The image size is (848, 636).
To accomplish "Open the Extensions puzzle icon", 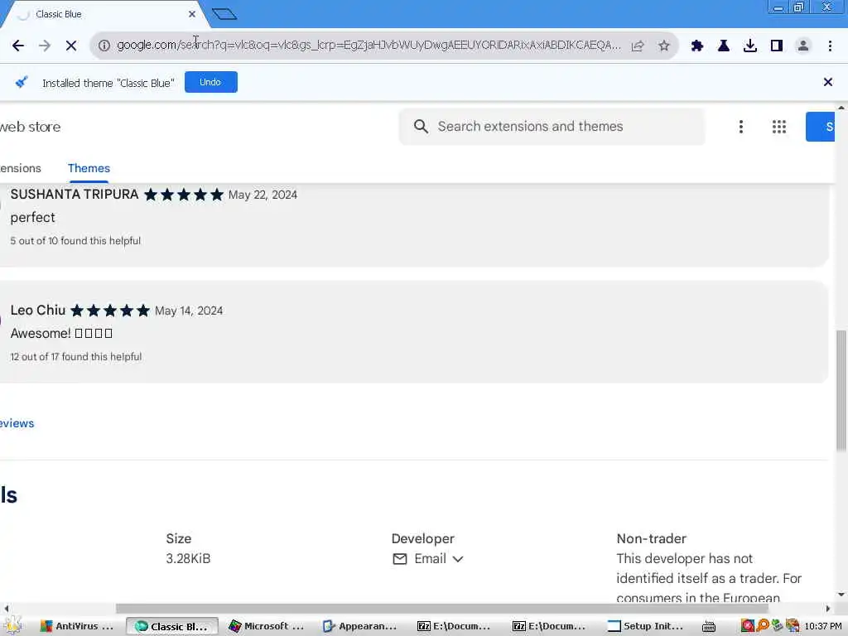I will pyautogui.click(x=697, y=46).
